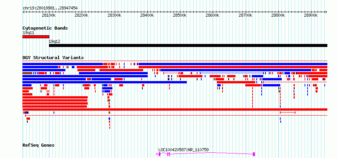Click the magenta arrowhead at the gene's left end

(x=157, y=154)
